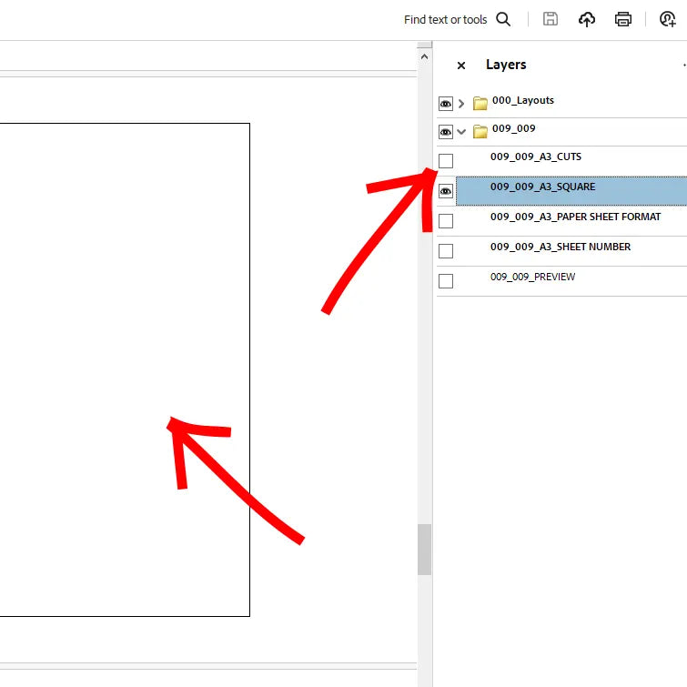
Task: Close the Layers panel
Action: coord(461,66)
